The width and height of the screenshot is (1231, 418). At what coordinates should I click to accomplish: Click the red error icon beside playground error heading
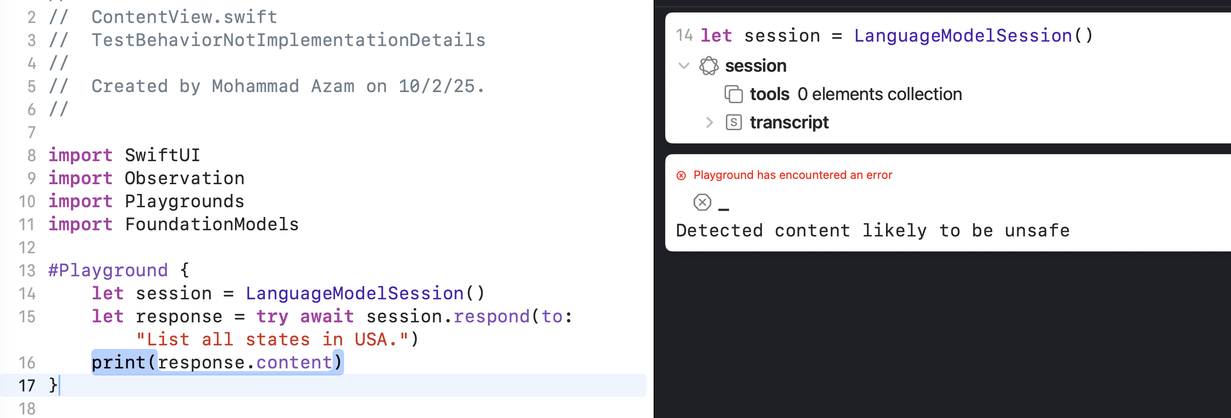681,176
